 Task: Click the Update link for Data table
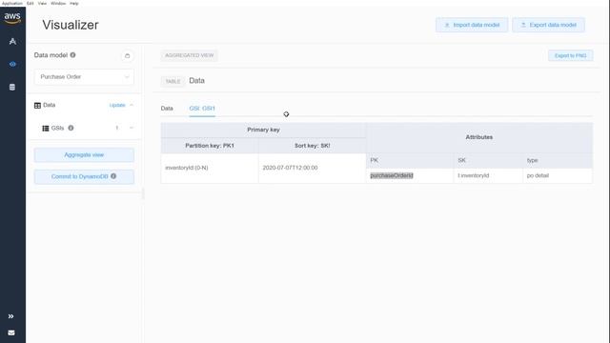[117, 106]
